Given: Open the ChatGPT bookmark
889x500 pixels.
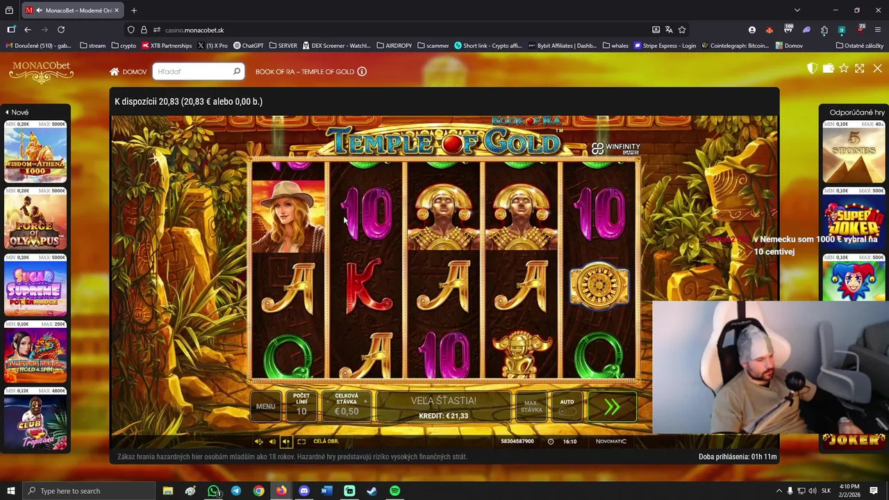Looking at the screenshot, I should click(249, 46).
